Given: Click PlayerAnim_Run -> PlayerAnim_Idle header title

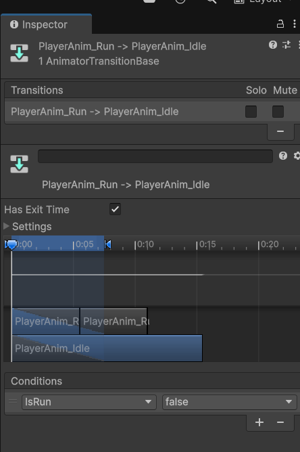Looking at the screenshot, I should click(x=123, y=47).
